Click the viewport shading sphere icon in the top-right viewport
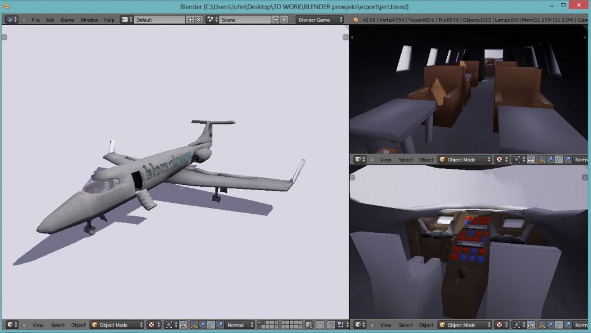This screenshot has width=591, height=333. (x=499, y=160)
